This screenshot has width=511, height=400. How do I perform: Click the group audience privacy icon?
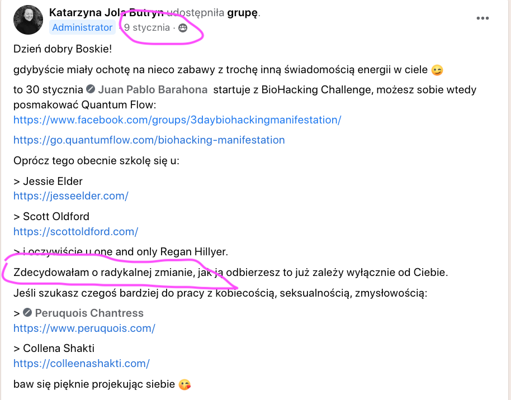183,28
